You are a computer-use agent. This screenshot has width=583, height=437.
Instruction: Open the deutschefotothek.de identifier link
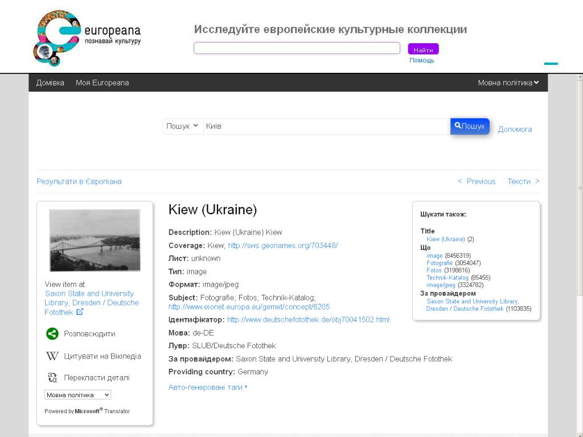click(308, 320)
